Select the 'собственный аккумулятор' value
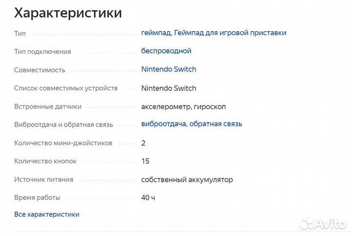Image resolution: width=352 pixels, height=236 pixels. pyautogui.click(x=187, y=180)
